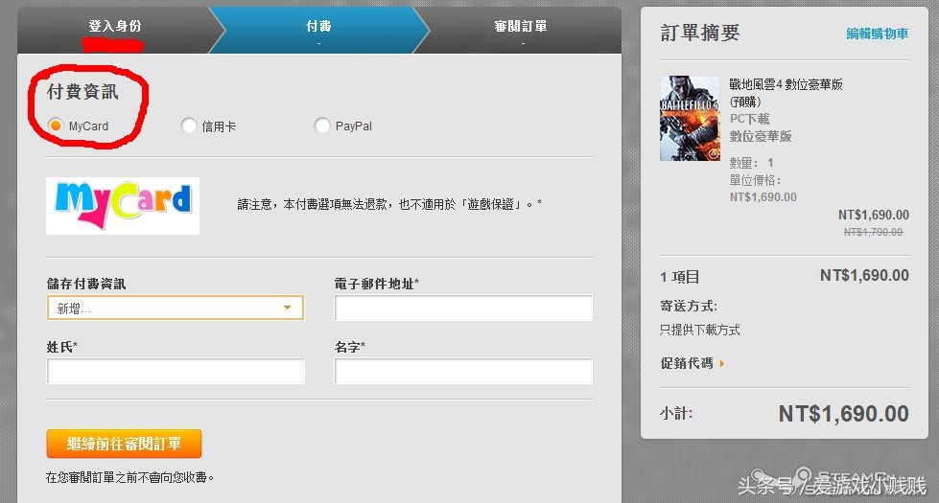Select the MyCard payment radio button
The width and height of the screenshot is (939, 503).
coord(55,126)
